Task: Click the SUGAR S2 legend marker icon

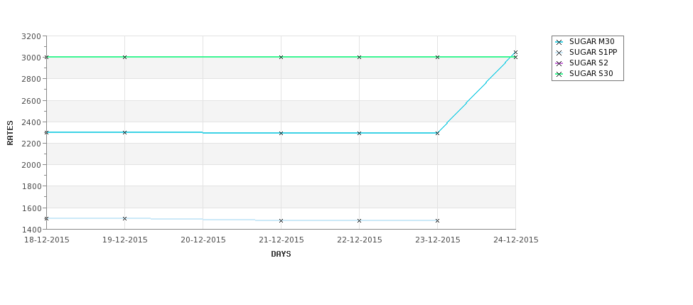Action: (x=559, y=63)
